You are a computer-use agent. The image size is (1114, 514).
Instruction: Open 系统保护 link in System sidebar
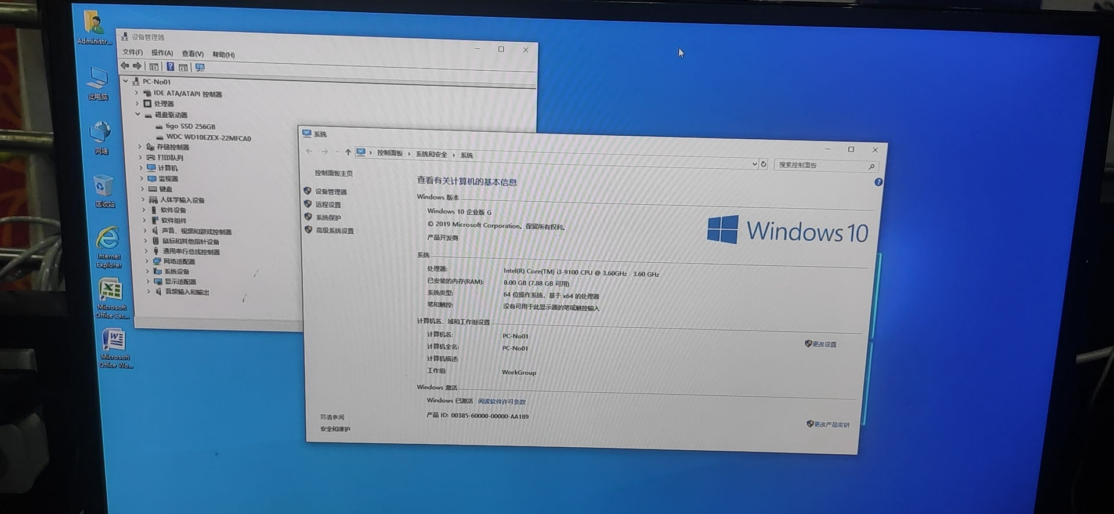click(x=328, y=218)
